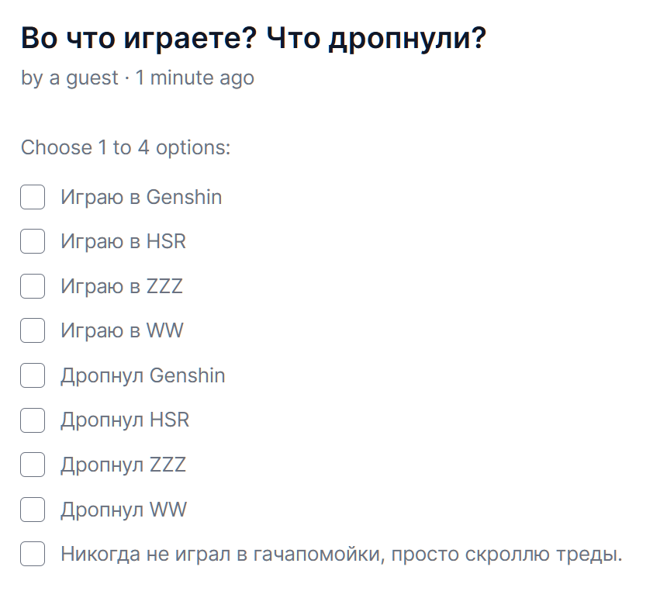Choose the Играю в ZZZ text label
This screenshot has height=591, width=667.
[x=122, y=286]
